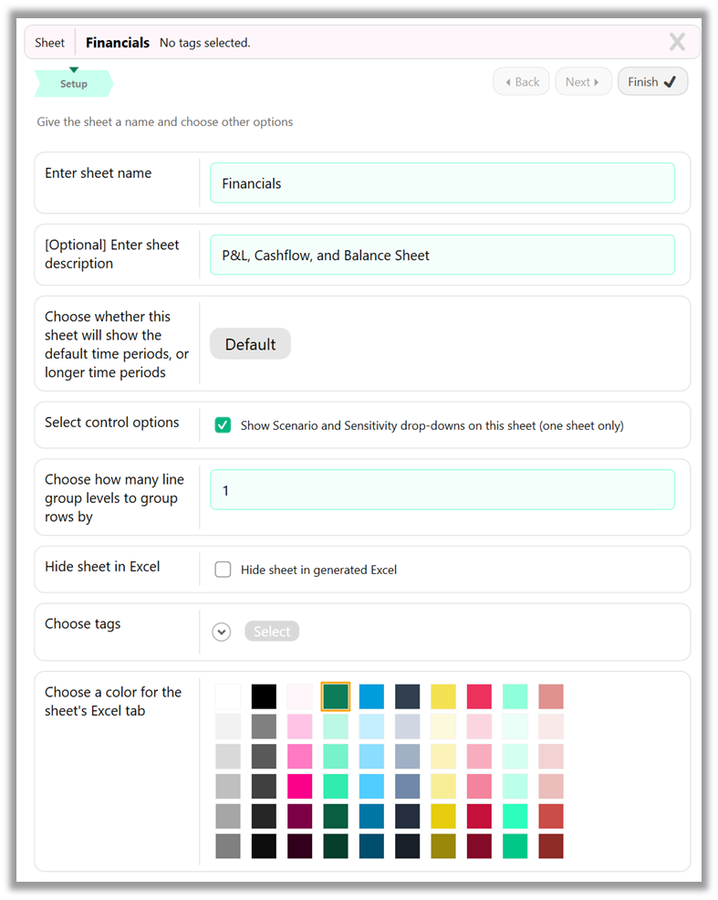
Task: Switch to the Setup tab
Action: [73, 83]
